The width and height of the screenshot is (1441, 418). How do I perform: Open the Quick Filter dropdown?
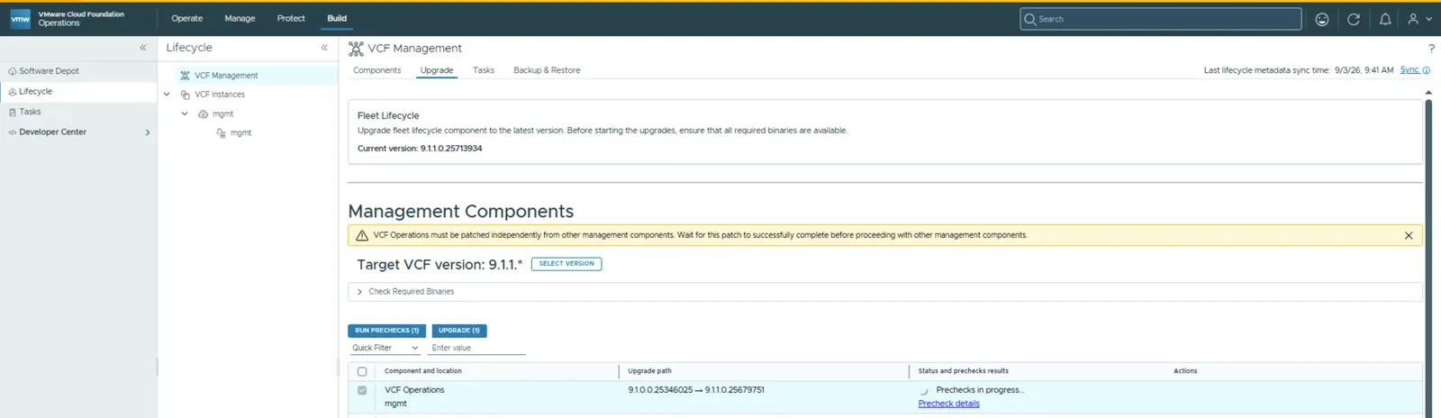point(385,348)
